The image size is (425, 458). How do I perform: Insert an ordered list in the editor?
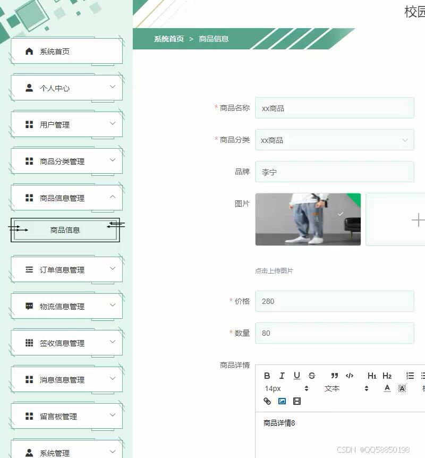point(410,376)
